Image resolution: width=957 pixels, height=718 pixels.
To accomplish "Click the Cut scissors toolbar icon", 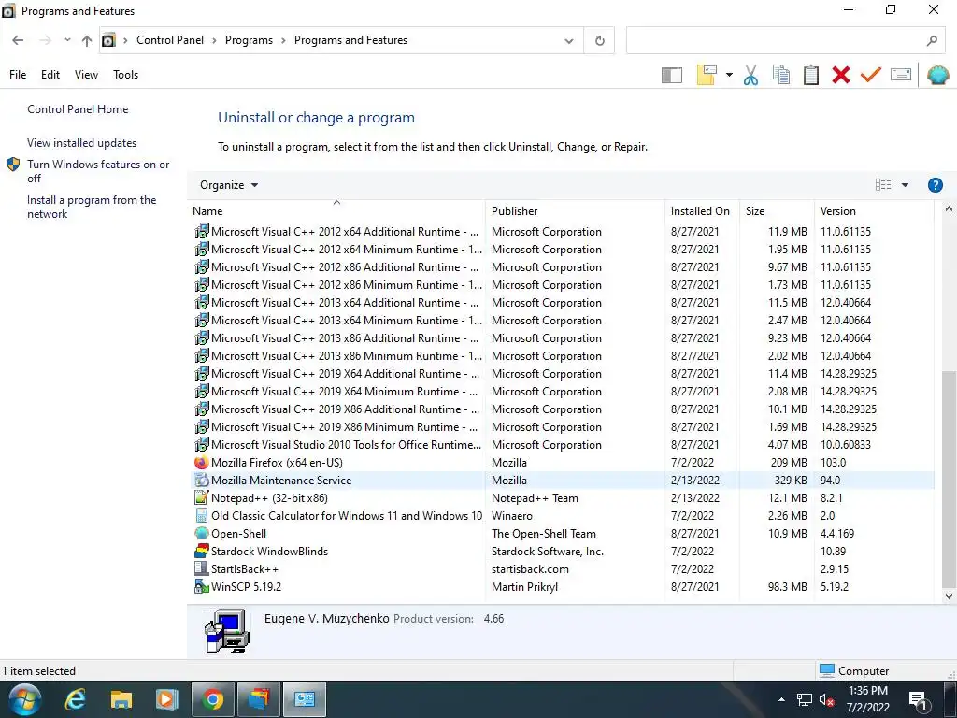I will click(x=750, y=75).
